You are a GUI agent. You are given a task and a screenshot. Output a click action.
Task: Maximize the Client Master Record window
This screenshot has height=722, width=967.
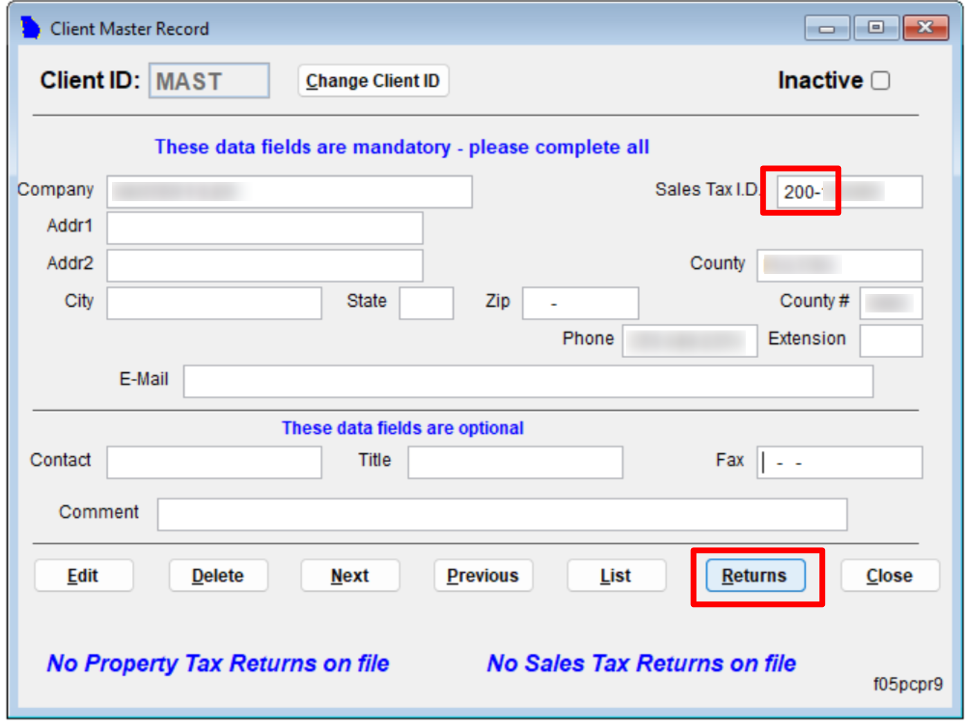[x=876, y=28]
